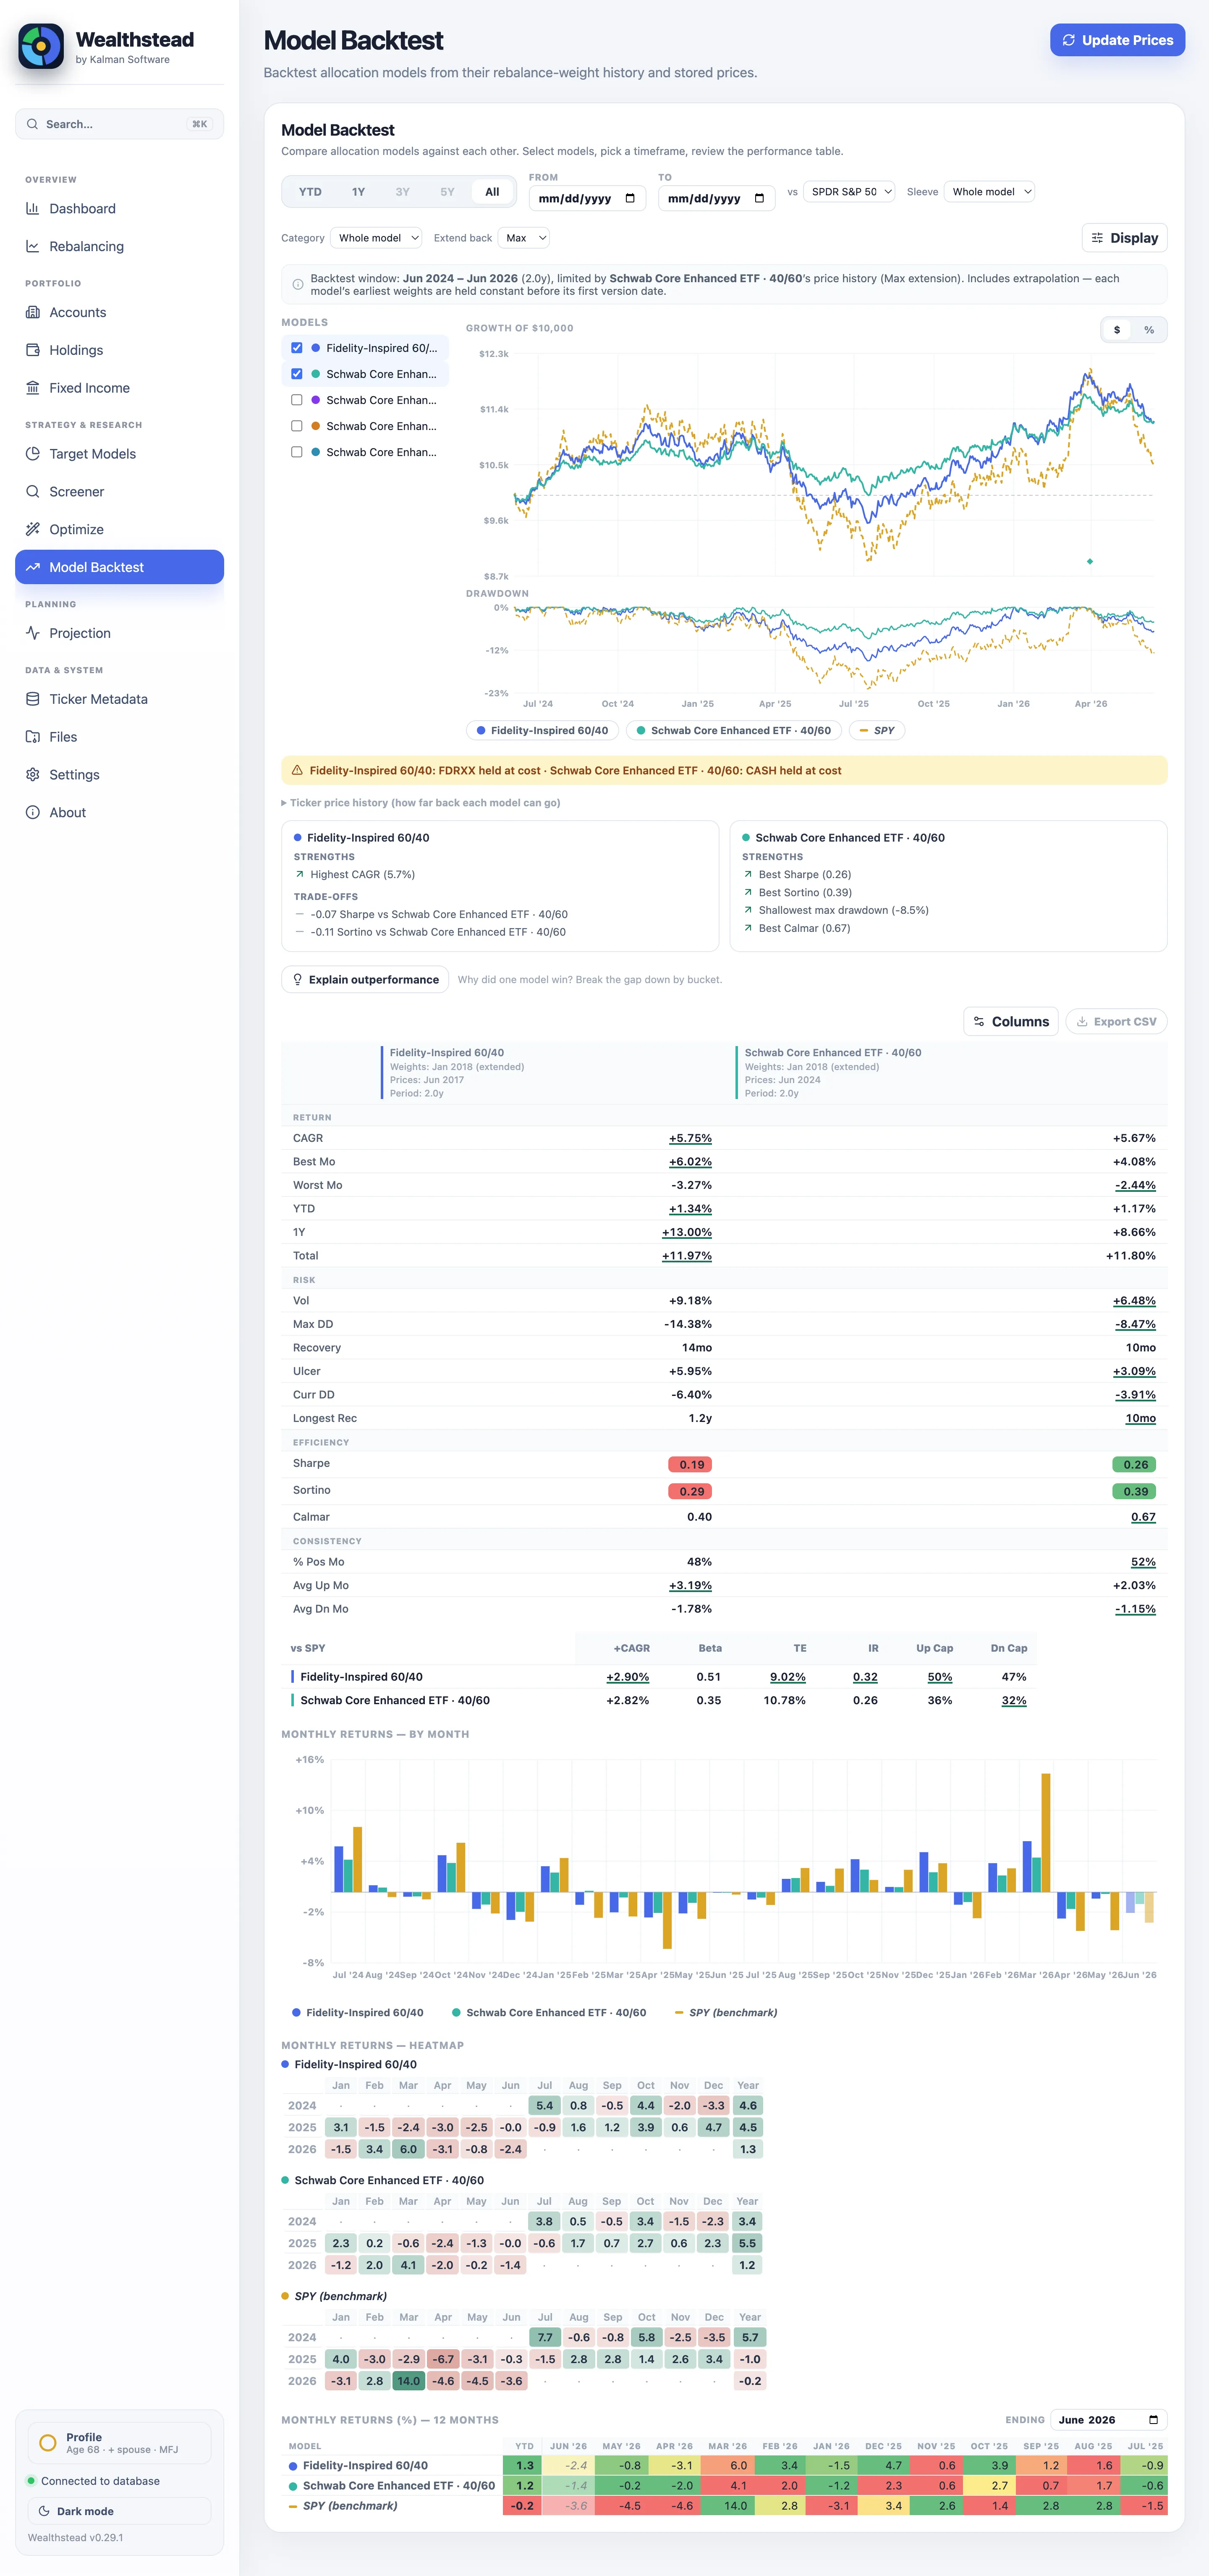Open the Extend back Max dropdown
The image size is (1209, 2576).
[x=524, y=238]
